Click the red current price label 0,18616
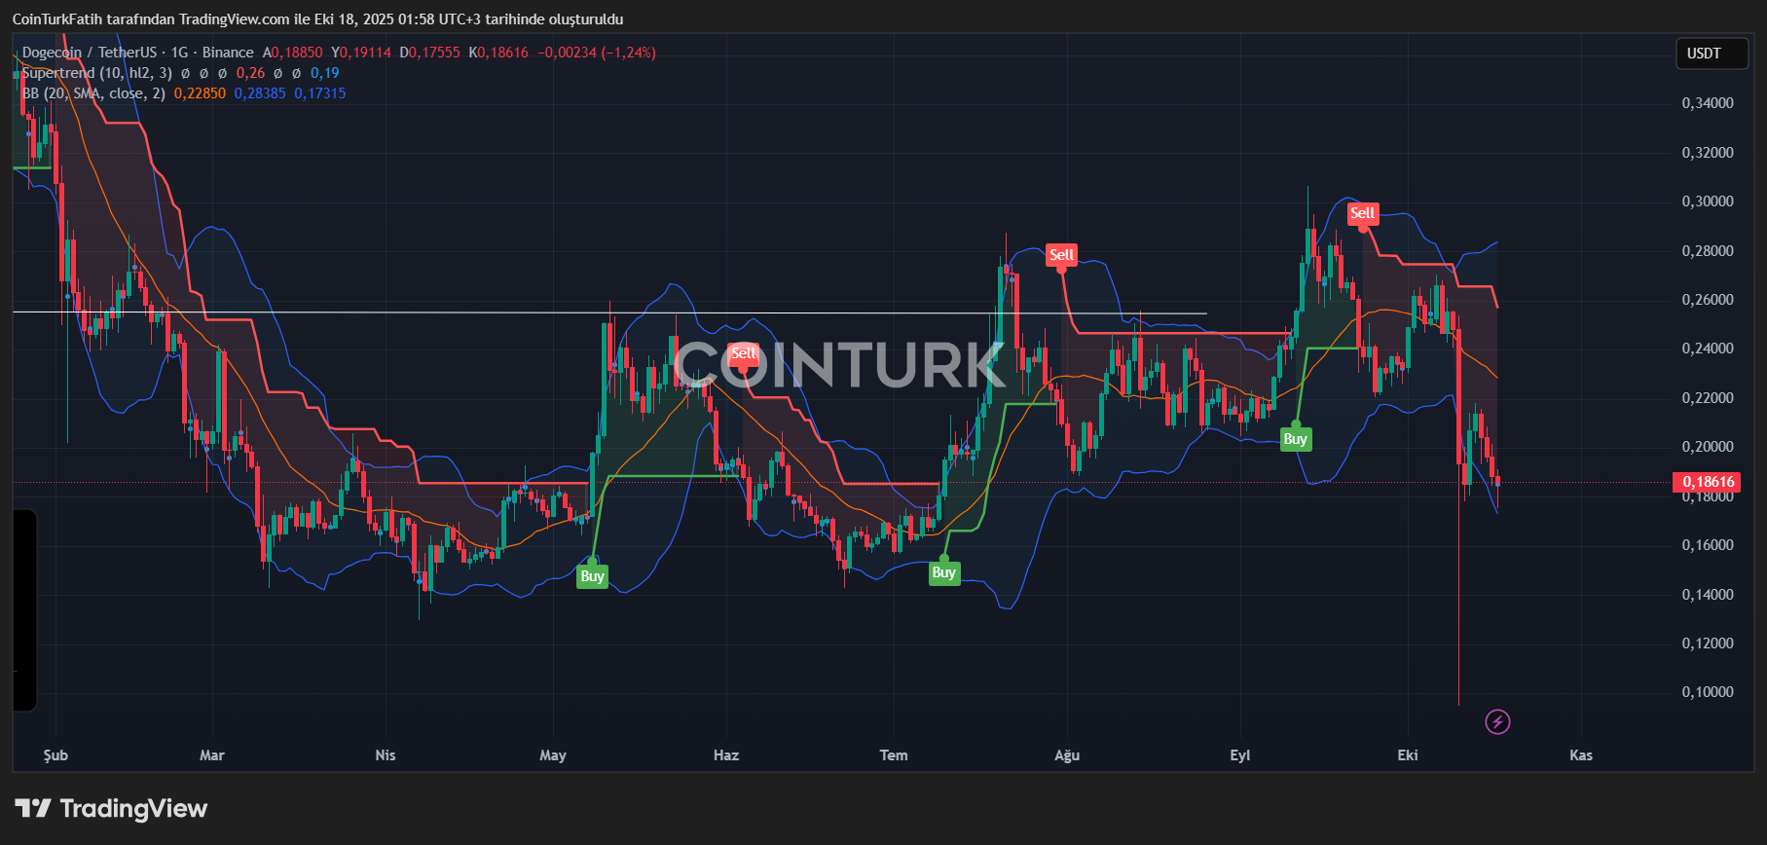Screen dimensions: 1767x845 [1709, 482]
